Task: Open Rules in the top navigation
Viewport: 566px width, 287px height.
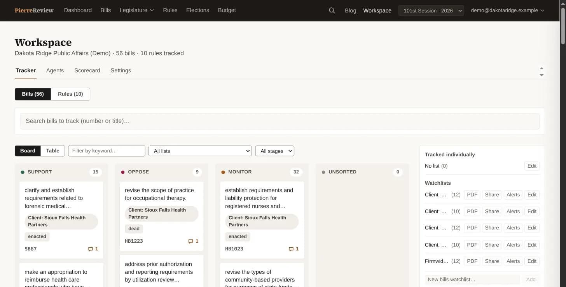Action: [x=170, y=10]
